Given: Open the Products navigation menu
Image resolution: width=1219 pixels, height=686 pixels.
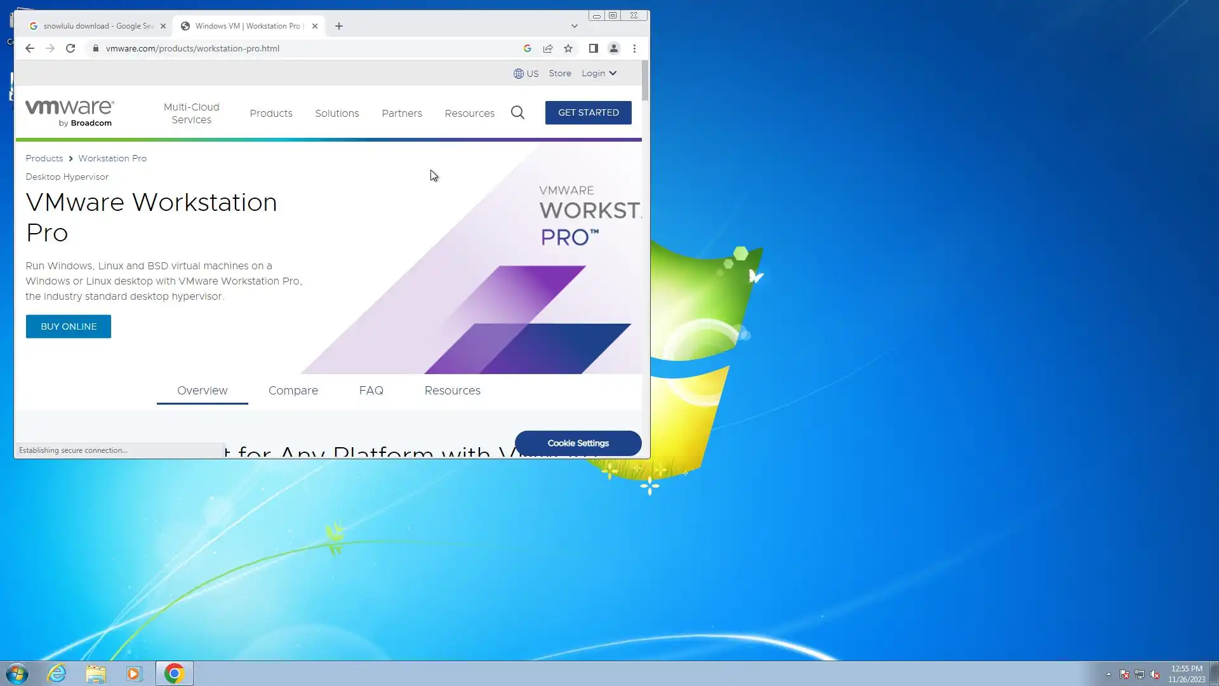Looking at the screenshot, I should point(271,113).
